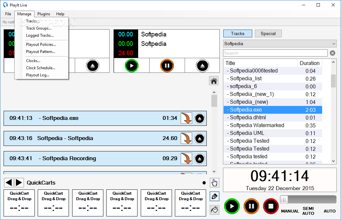This screenshot has height=220, width=341.
Task: Click the first QuickCart Drag & Drop slot
Action: click(x=19, y=203)
